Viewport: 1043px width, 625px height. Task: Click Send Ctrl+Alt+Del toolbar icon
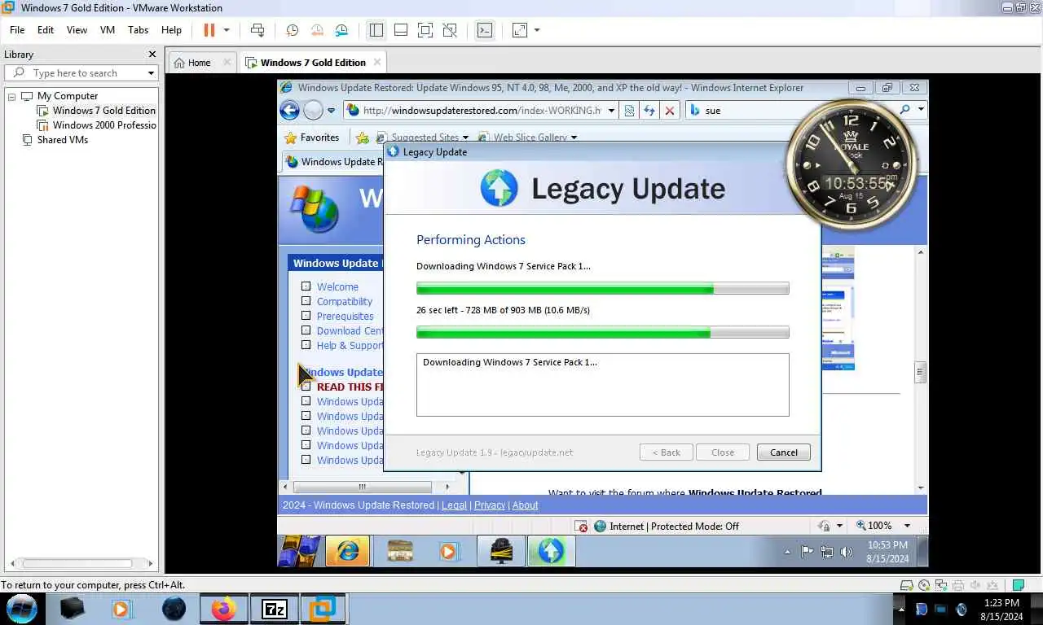(x=257, y=30)
